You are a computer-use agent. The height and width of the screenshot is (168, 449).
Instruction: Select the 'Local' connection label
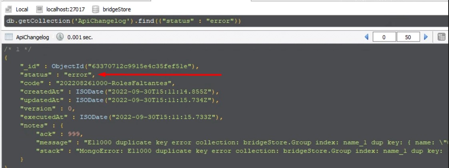[22, 10]
